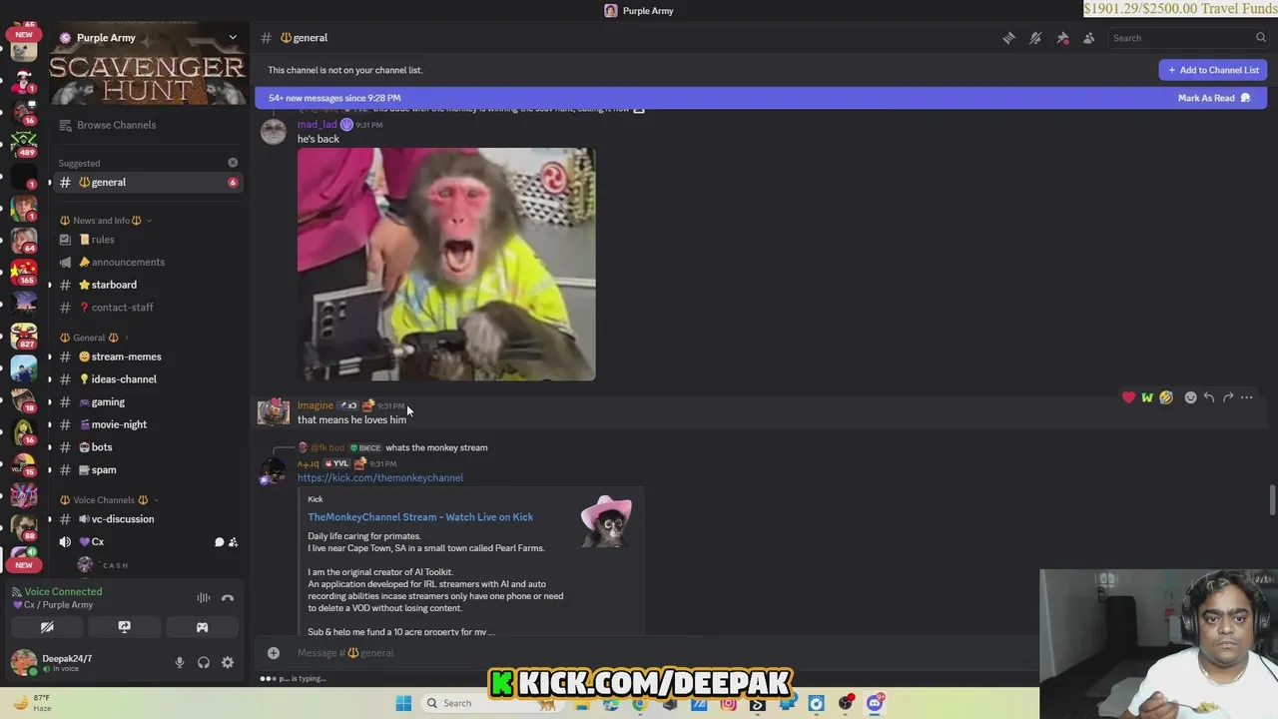Mute the microphone
Screen dimensions: 1278x719
180,662
